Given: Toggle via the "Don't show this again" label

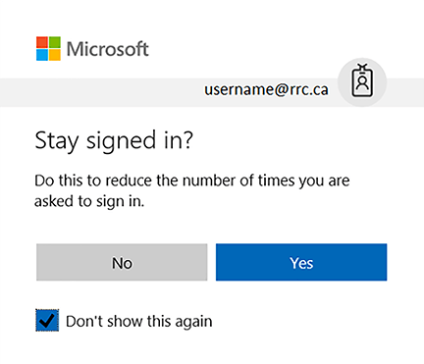Looking at the screenshot, I should [x=139, y=321].
